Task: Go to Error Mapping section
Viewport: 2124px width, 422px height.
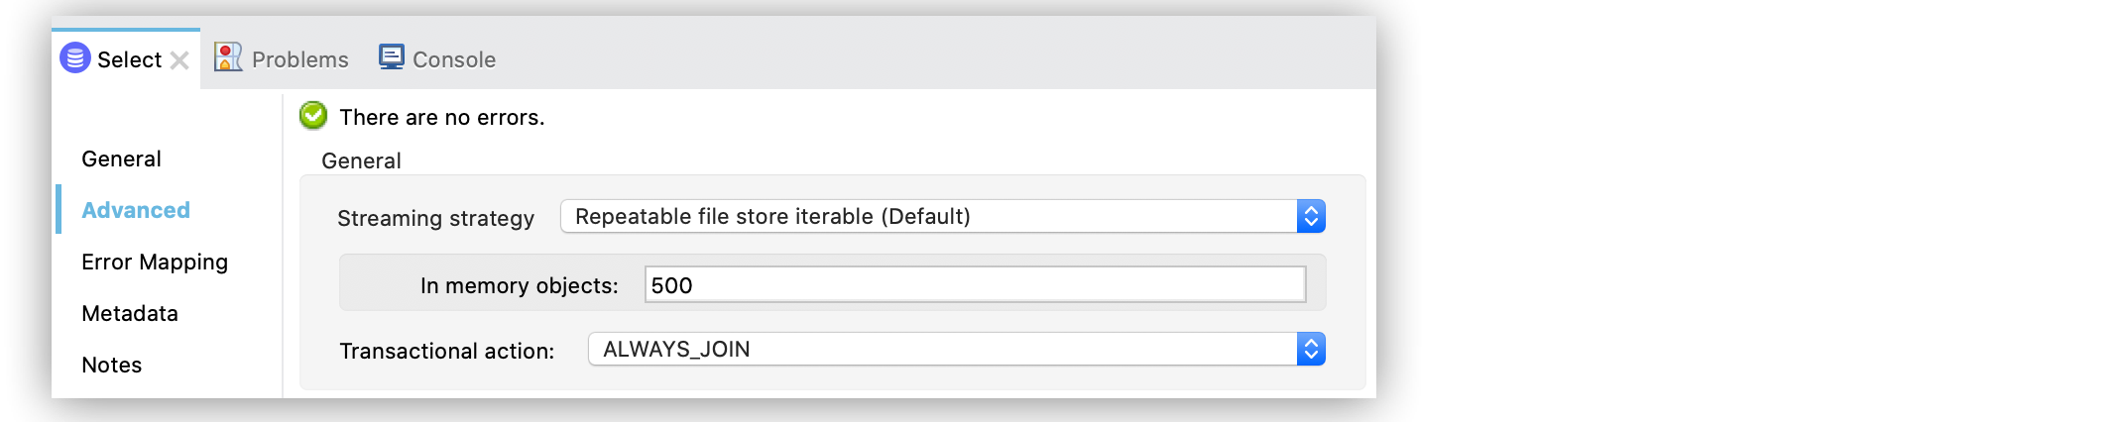Action: pyautogui.click(x=155, y=262)
